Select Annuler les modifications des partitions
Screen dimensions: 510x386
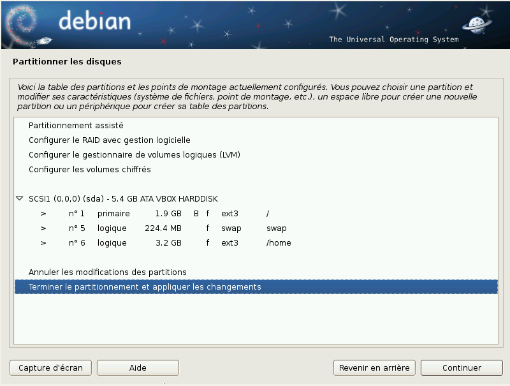tap(256, 272)
